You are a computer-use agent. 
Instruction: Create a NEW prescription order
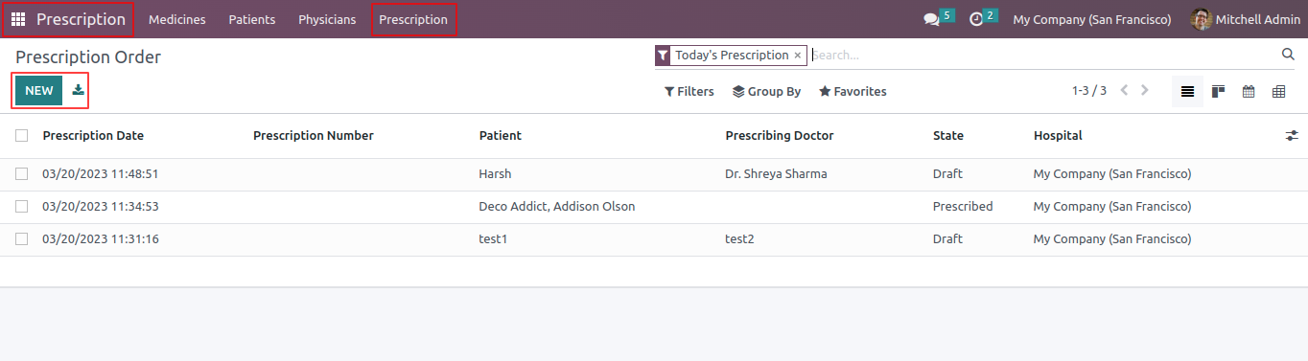pyautogui.click(x=39, y=91)
